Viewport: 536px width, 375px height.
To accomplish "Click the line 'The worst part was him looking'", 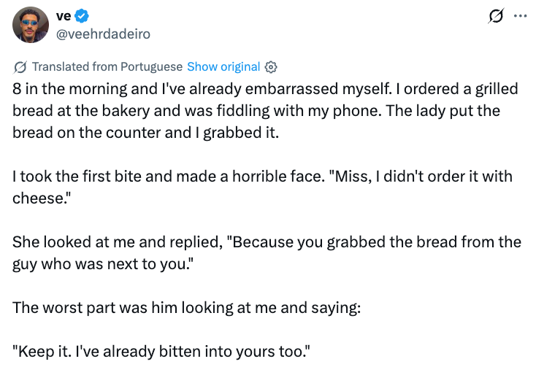I will 187,308.
